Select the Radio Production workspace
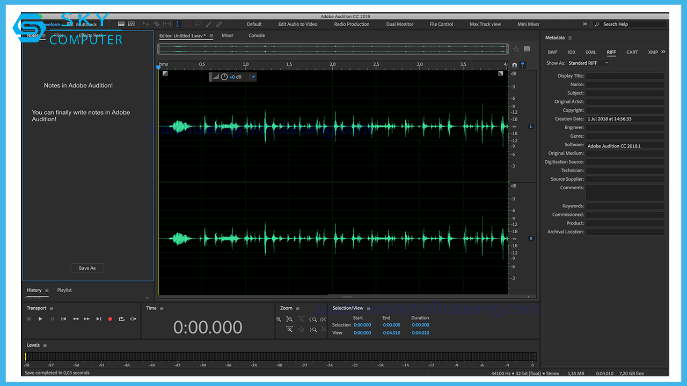The height and width of the screenshot is (386, 687). (x=352, y=24)
